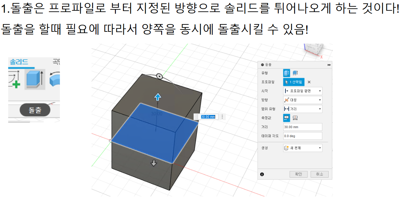
Task: Click the 돌출 tooltip label
Action: click(x=35, y=110)
